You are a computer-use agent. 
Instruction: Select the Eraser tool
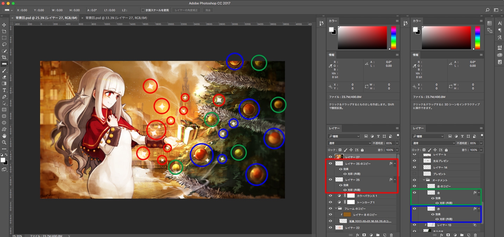[4, 77]
